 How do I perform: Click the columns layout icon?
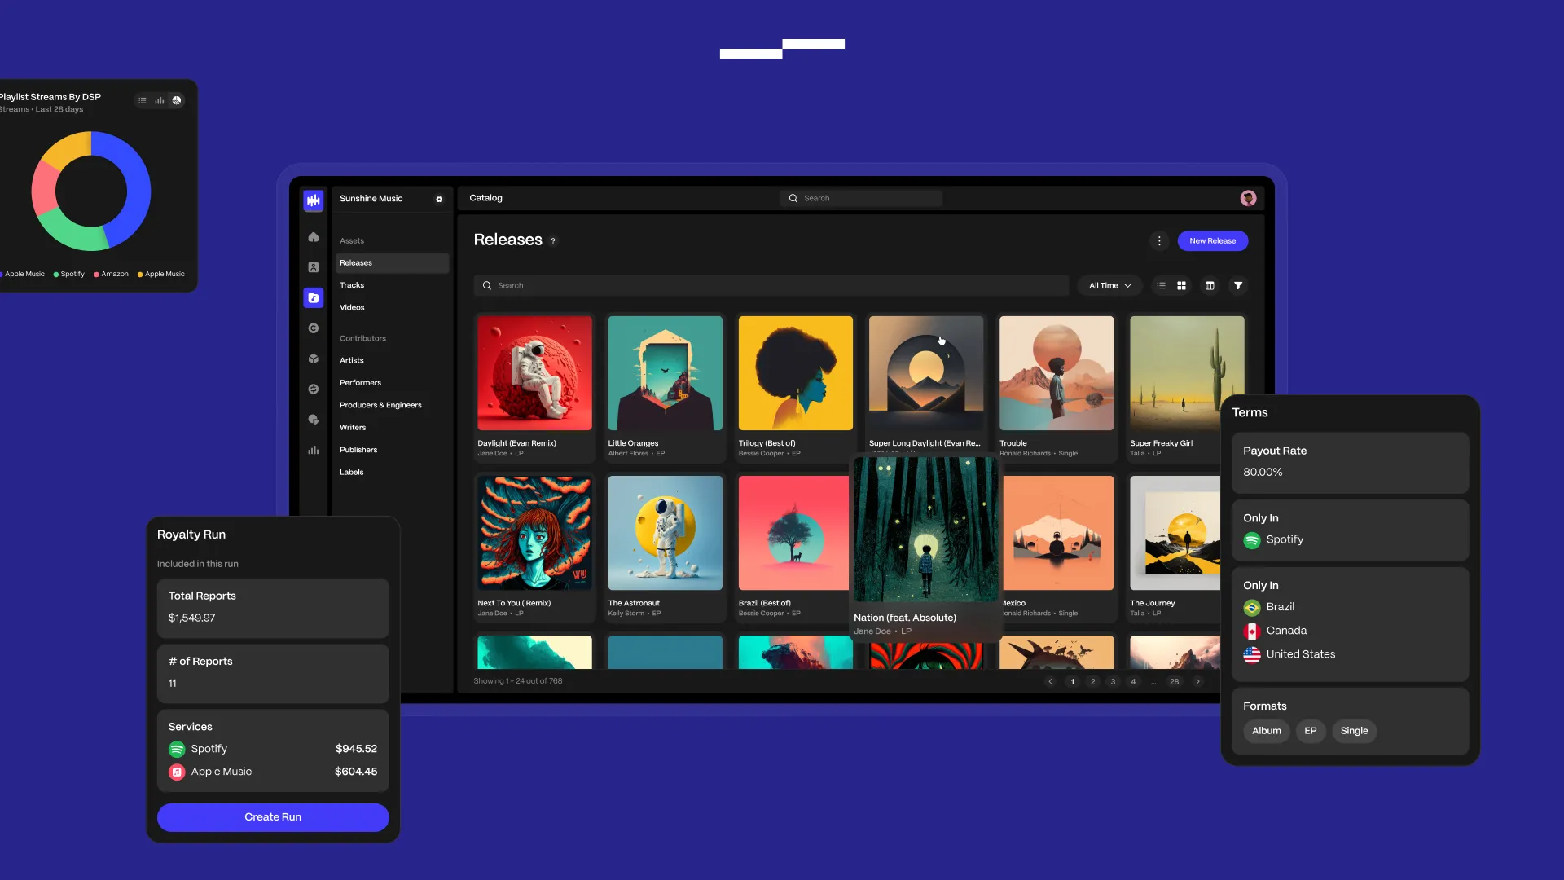tap(1210, 286)
